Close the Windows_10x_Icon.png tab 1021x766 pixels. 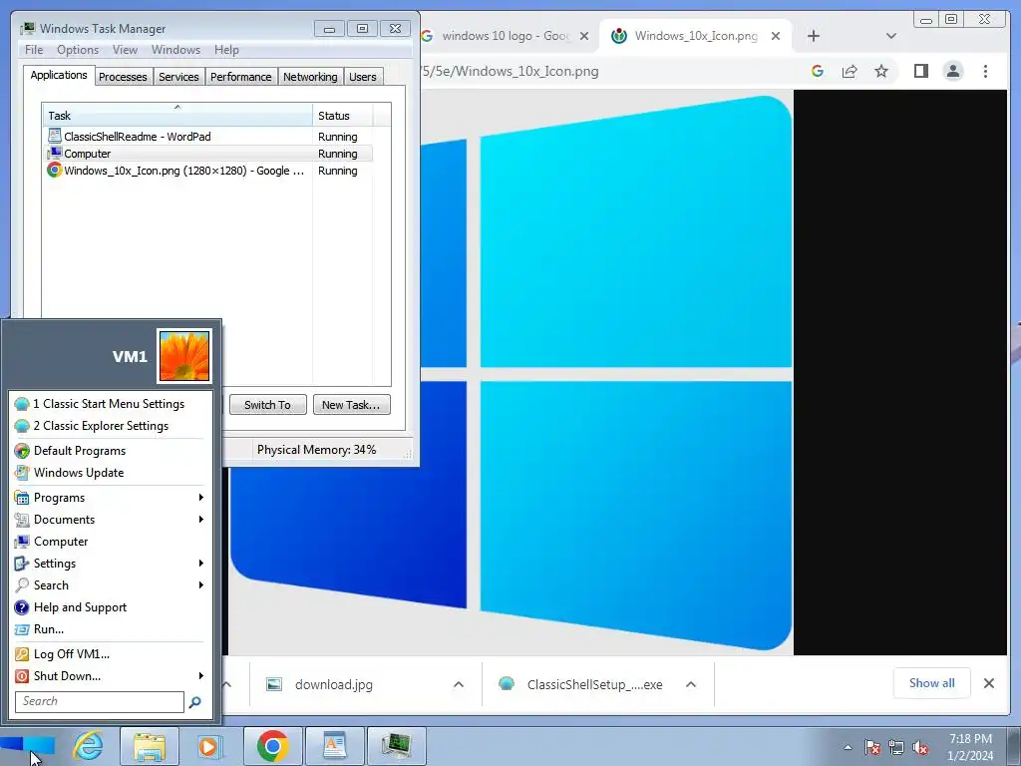(775, 37)
